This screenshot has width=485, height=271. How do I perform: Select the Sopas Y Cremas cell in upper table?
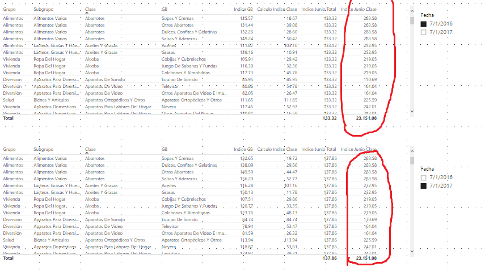tap(178, 18)
